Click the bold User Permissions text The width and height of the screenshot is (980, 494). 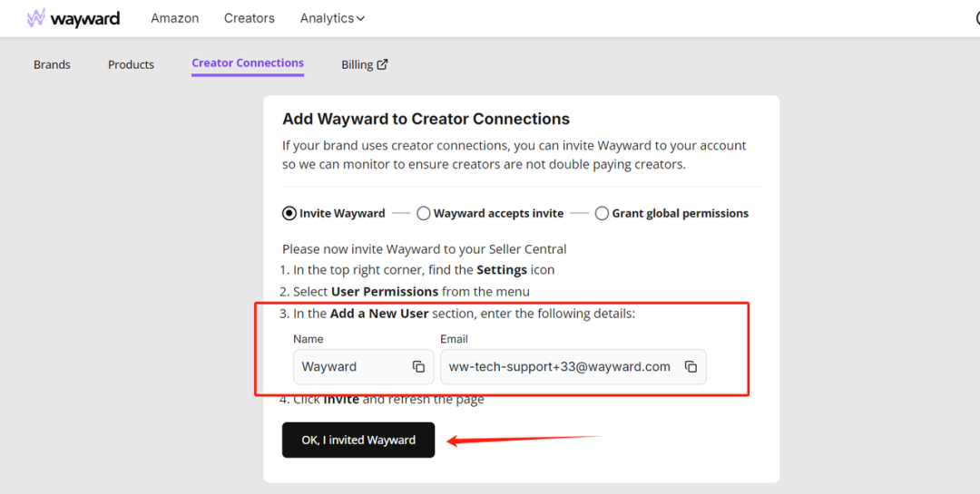coord(385,292)
